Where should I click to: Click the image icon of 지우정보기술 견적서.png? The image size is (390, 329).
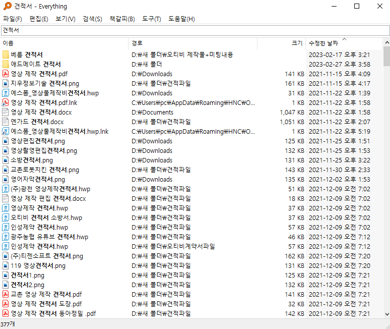6,83
